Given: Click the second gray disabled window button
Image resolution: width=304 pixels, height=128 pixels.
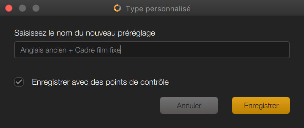Looking at the screenshot, I should [x=36, y=8].
